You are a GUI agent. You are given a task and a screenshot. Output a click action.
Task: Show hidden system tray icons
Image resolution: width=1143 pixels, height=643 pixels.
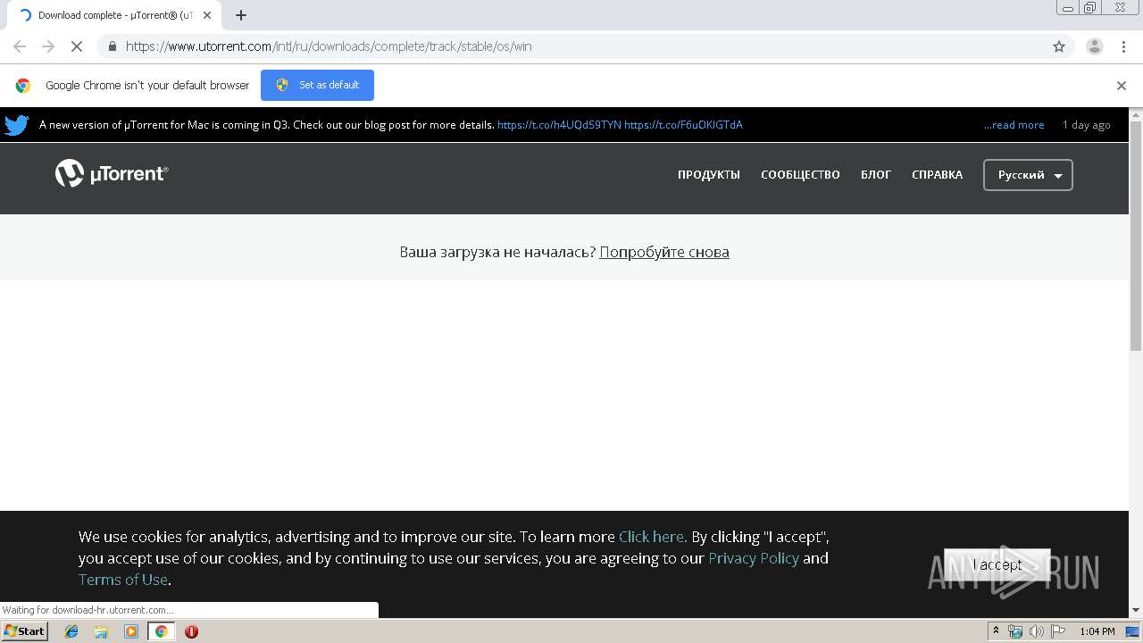(997, 631)
